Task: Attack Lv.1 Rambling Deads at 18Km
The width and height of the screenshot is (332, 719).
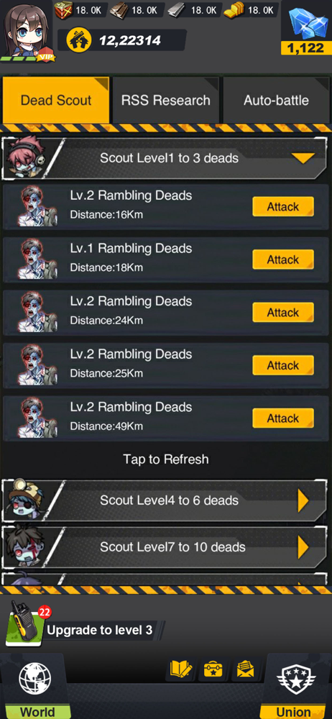Action: coord(283,260)
